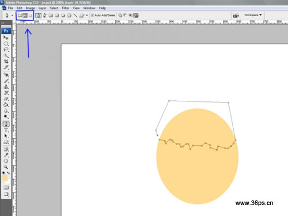The width and height of the screenshot is (288, 216).
Task: Select the Hand tool
Action: pyautogui.click(x=6, y=161)
